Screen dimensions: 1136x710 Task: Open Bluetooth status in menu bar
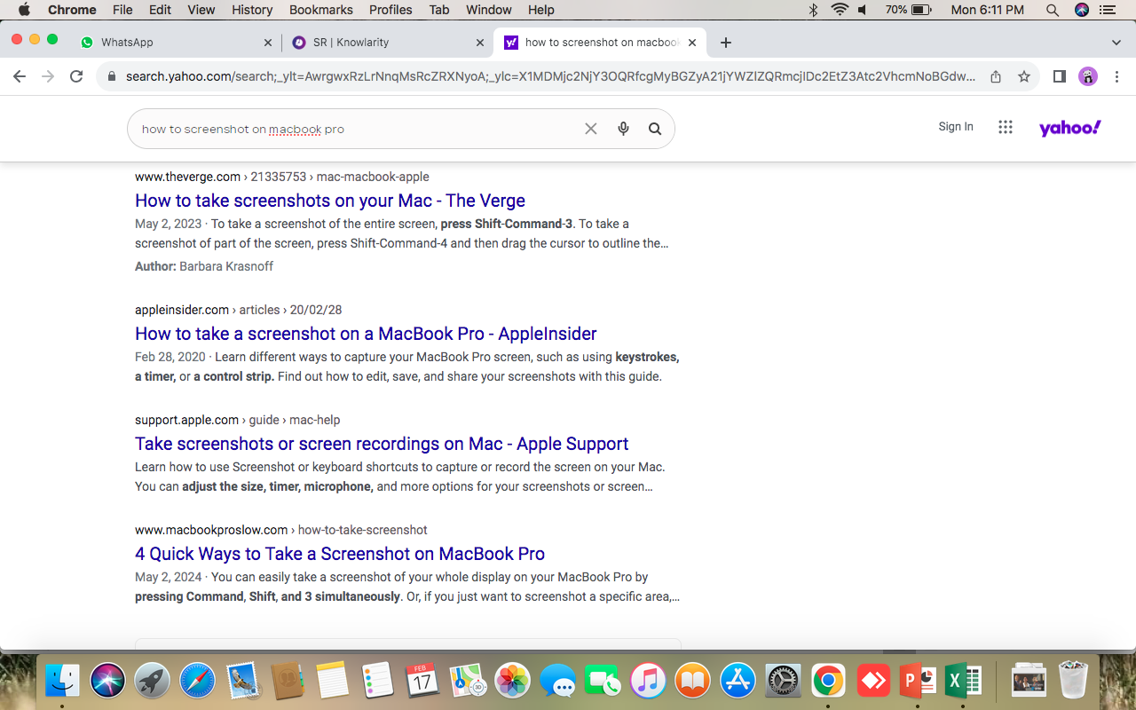coord(813,10)
